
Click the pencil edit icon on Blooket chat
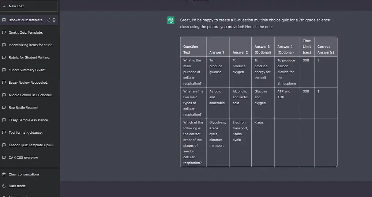point(48,20)
